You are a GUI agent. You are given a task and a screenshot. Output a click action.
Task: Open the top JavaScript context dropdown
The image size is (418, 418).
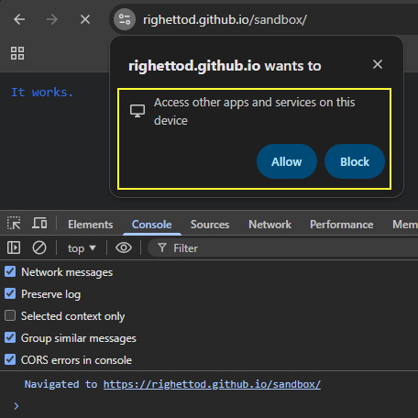[x=82, y=248]
